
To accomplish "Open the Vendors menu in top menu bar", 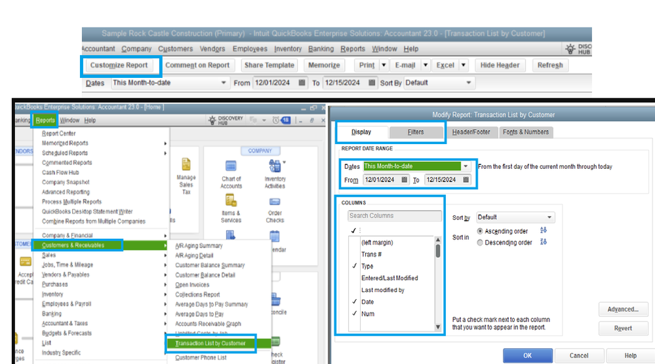I will tap(212, 49).
